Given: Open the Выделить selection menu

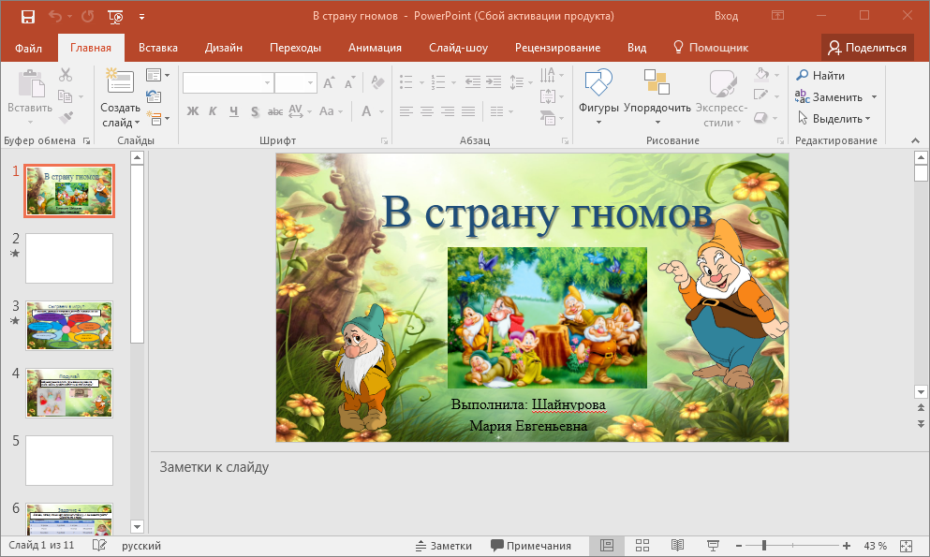Looking at the screenshot, I should [x=834, y=119].
